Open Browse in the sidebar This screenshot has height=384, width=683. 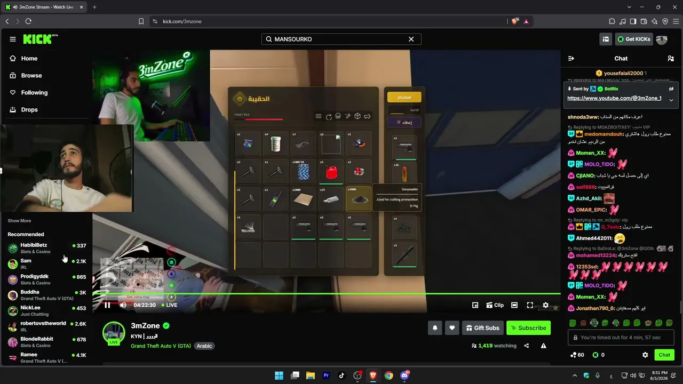pyautogui.click(x=31, y=76)
